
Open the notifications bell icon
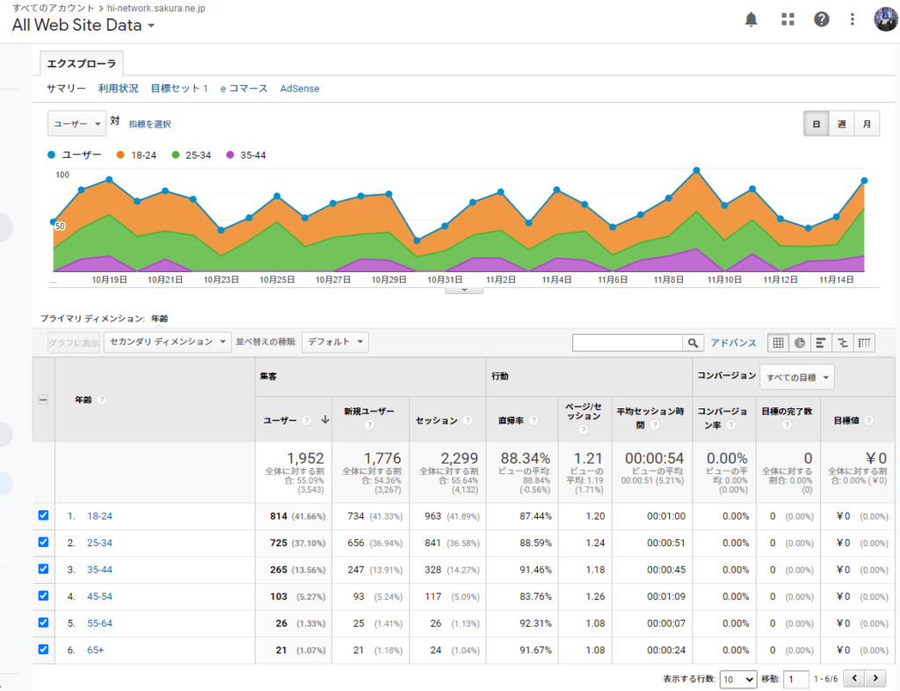point(751,19)
